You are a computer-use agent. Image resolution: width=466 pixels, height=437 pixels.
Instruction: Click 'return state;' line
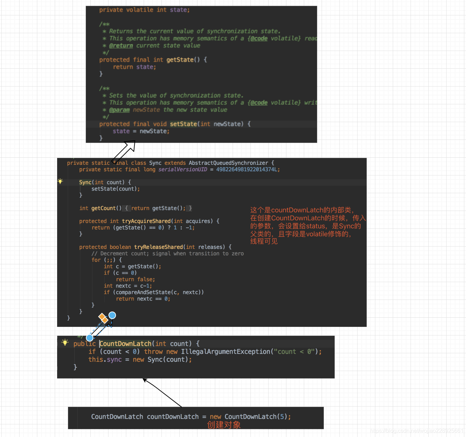pos(134,67)
